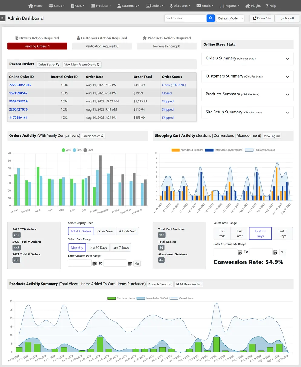This screenshot has height=367, width=301.
Task: Click the Add New Product button
Action: [188, 284]
